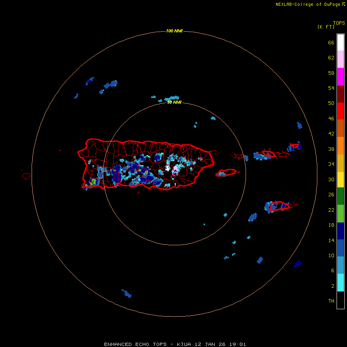Click the "19:01" timestamp

tap(238, 344)
